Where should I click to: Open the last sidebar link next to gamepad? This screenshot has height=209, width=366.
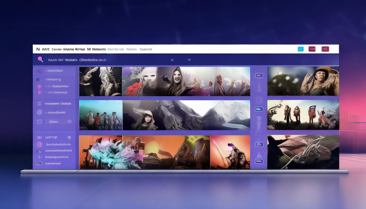53,164
